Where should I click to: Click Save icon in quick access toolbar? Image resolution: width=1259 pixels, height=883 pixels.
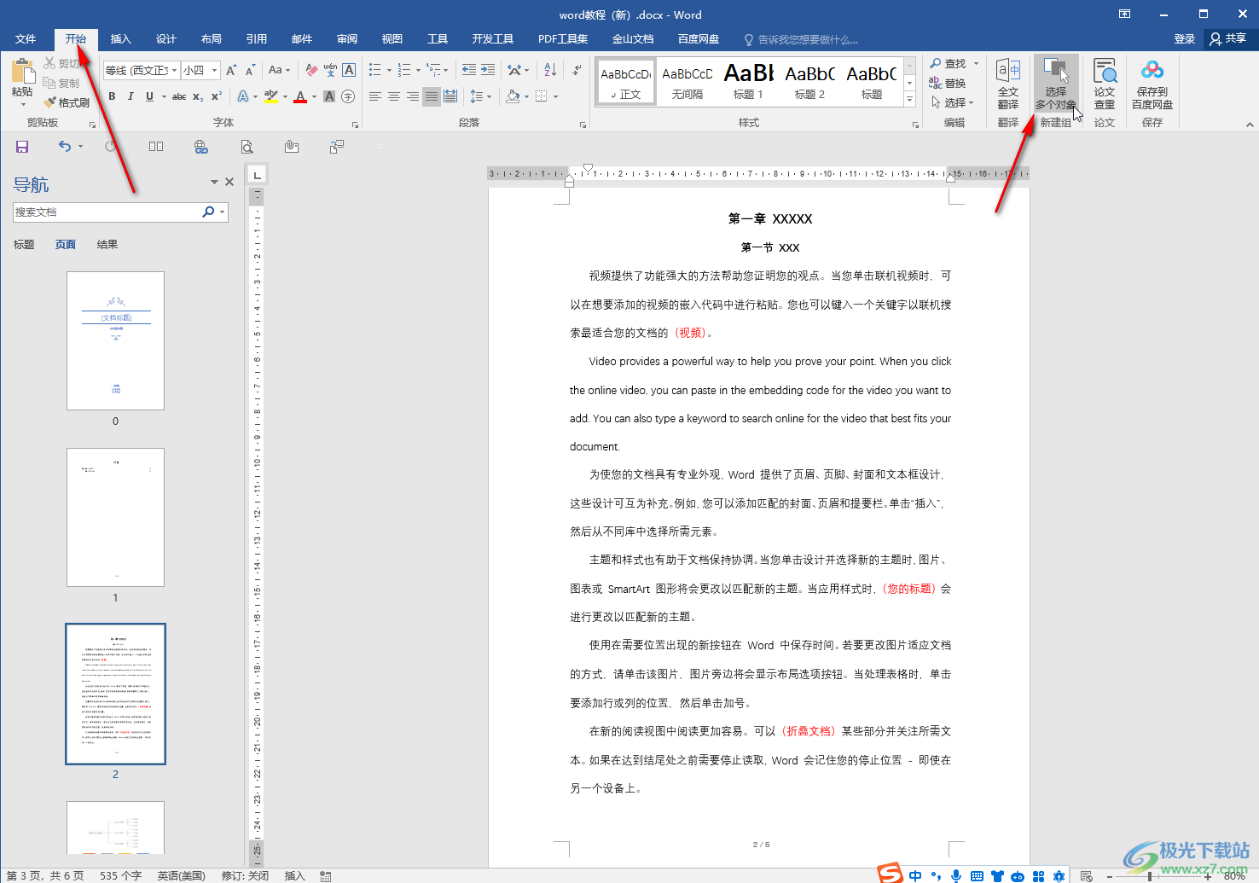click(x=22, y=147)
